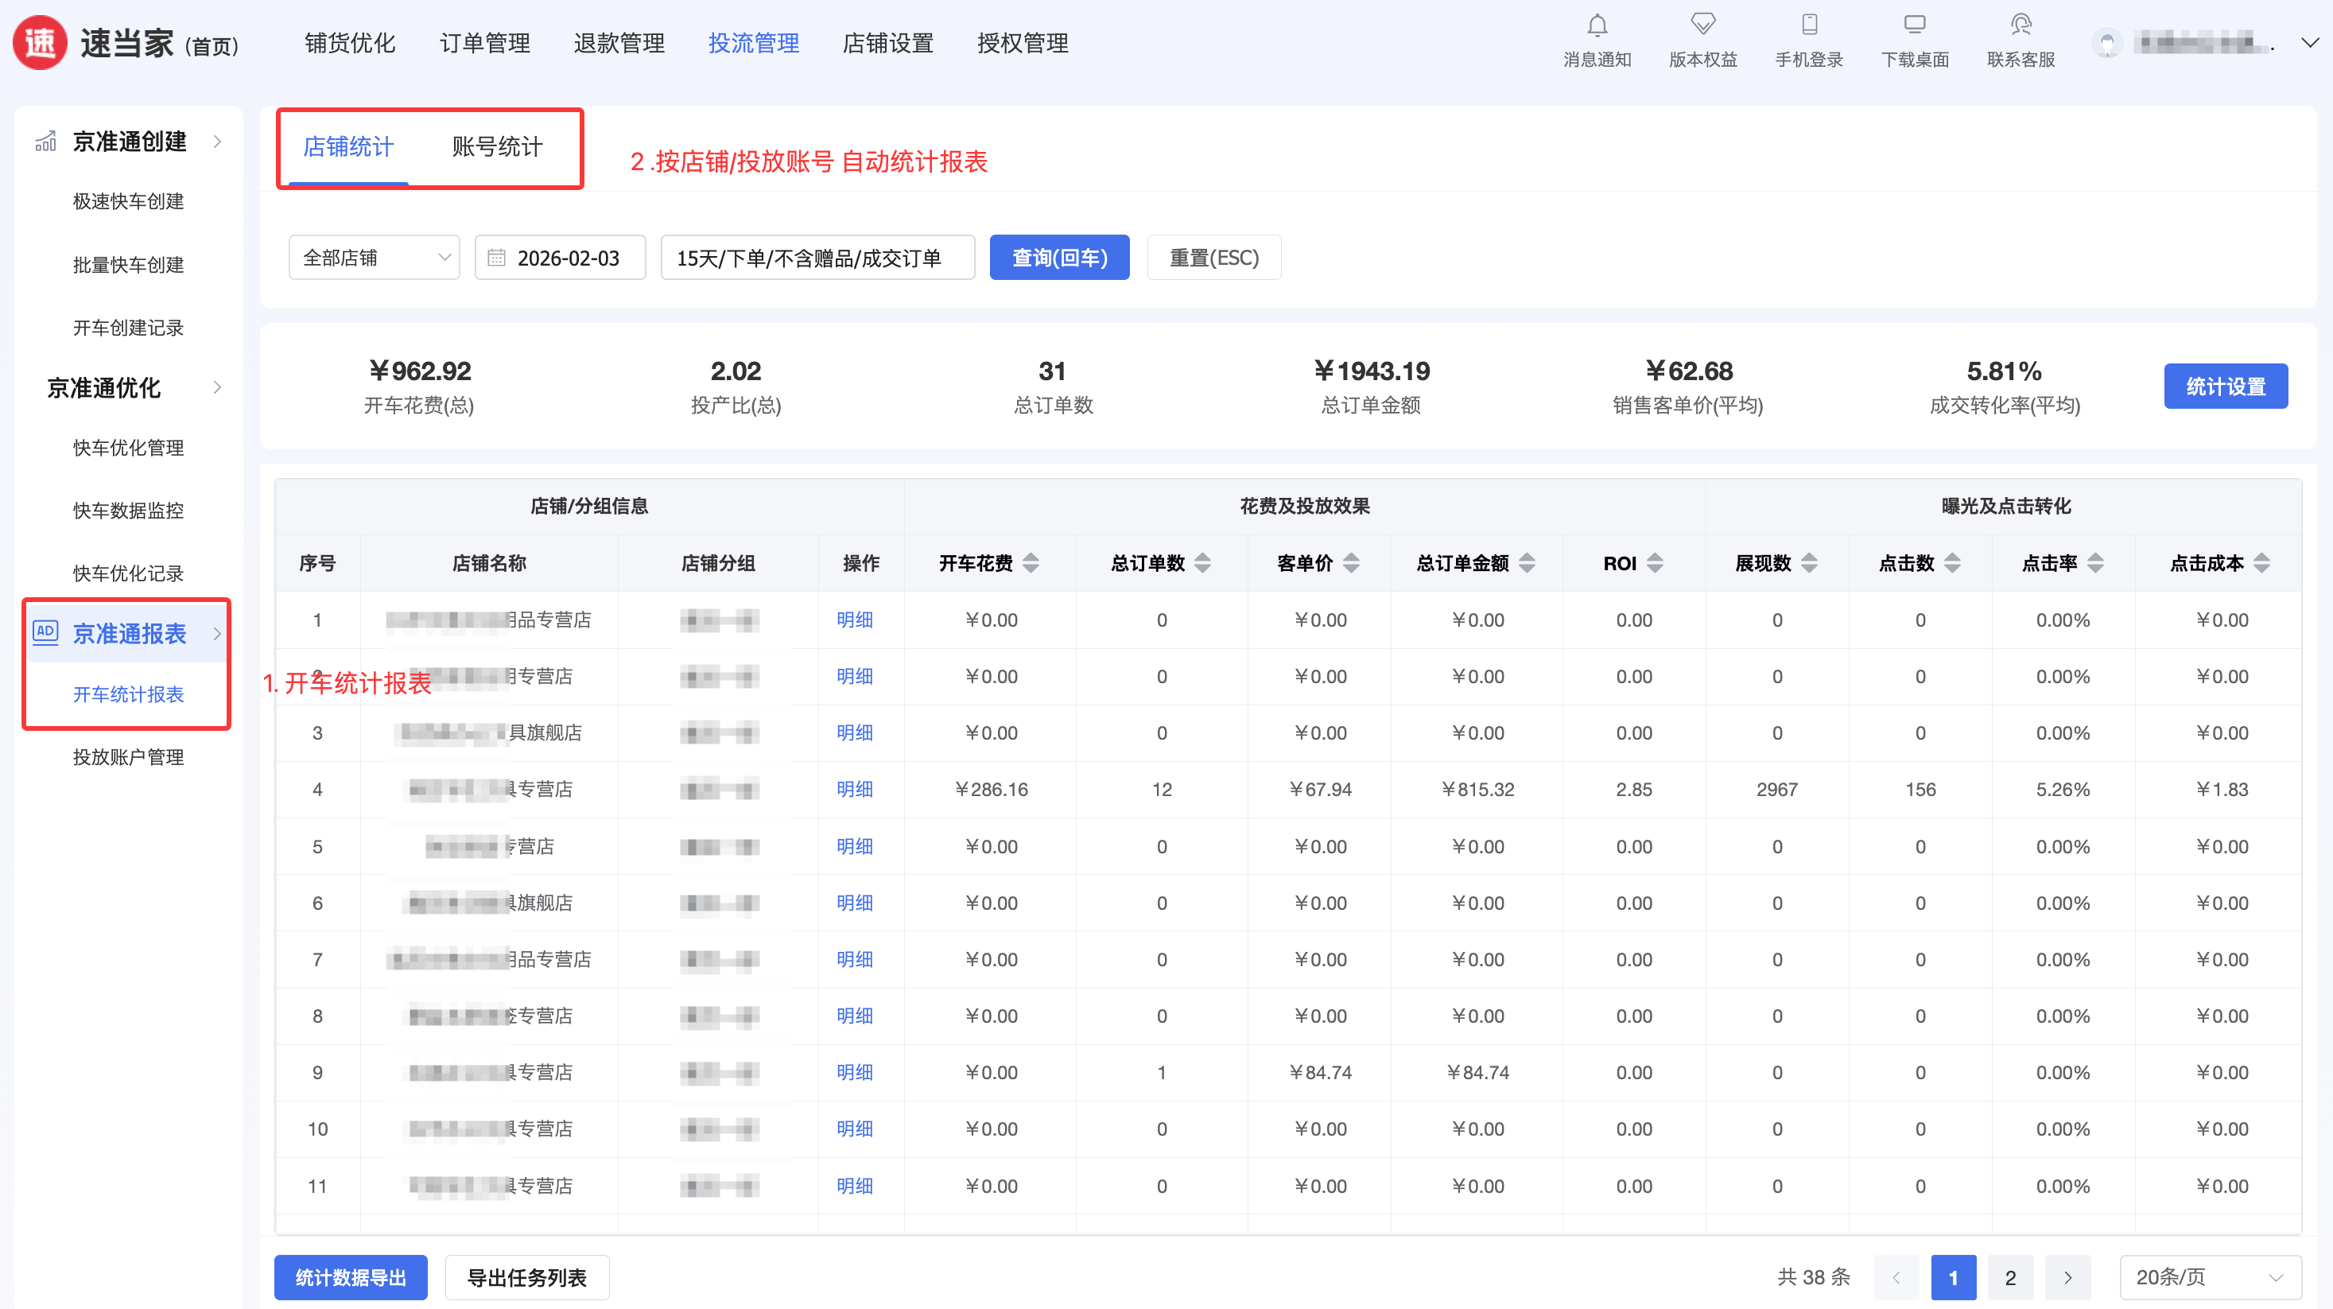
Task: Click the 手机登录 phone icon
Action: click(x=1809, y=25)
